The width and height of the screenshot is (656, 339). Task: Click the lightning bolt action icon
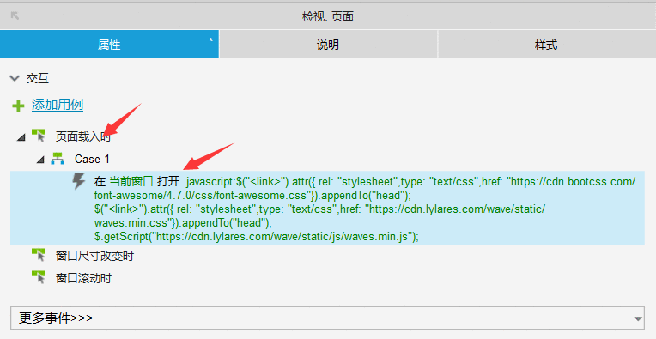coord(79,181)
